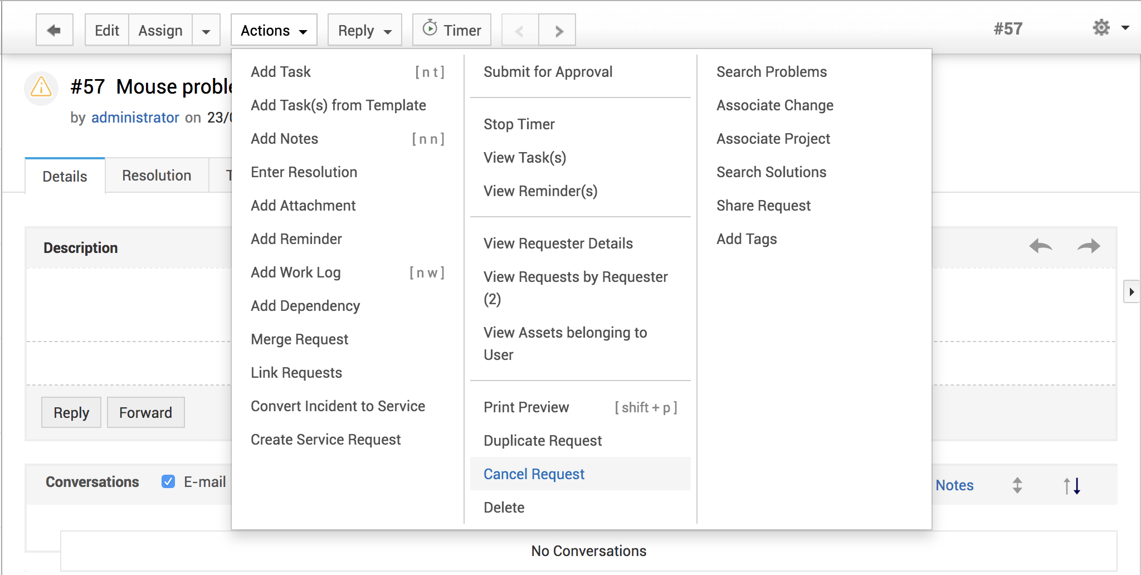Select Stop Timer
Image resolution: width=1141 pixels, height=575 pixels.
[x=581, y=124]
